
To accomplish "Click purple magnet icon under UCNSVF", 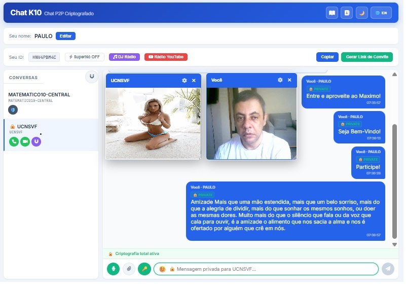I will point(36,142).
